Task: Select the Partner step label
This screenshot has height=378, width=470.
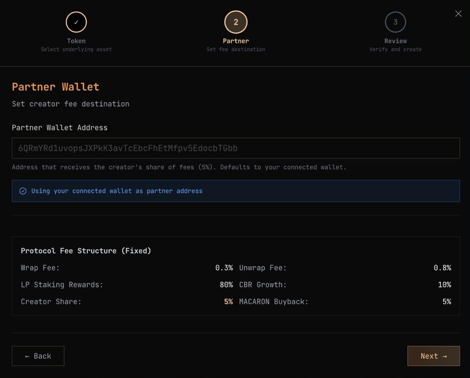Action: point(236,41)
